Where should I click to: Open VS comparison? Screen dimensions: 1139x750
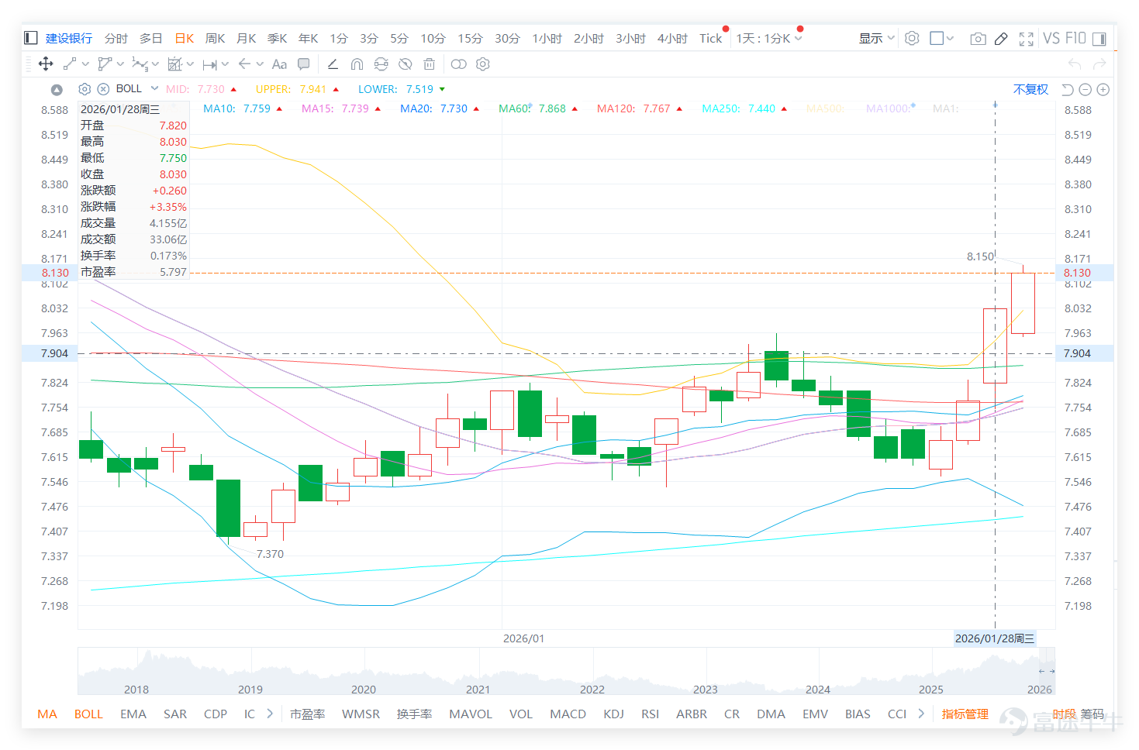(1051, 38)
